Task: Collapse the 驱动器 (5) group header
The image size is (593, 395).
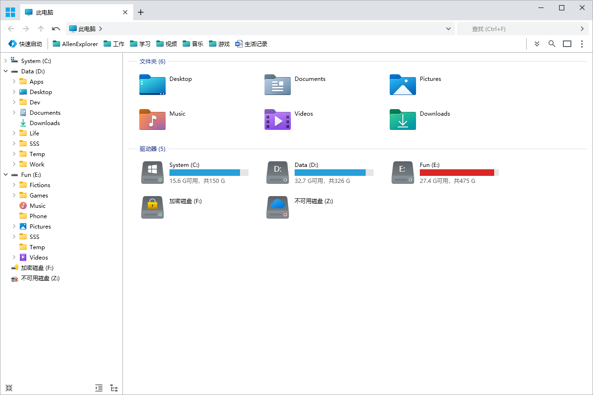Action: [x=152, y=149]
